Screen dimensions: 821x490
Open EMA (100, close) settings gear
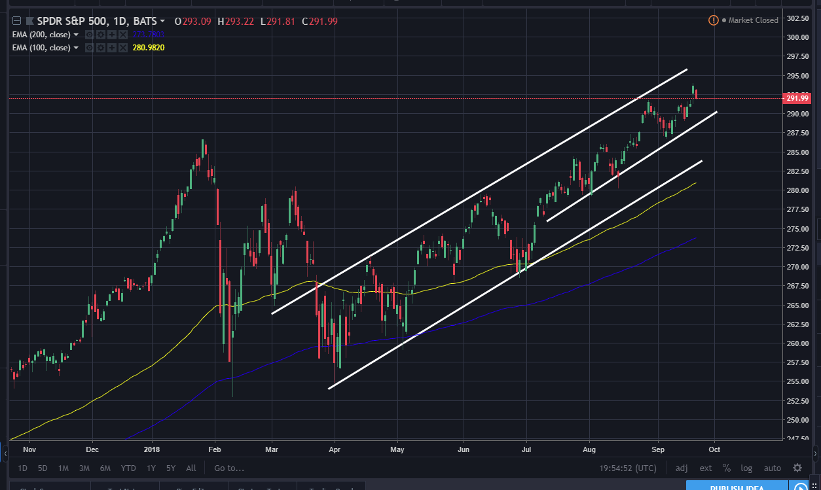100,47
